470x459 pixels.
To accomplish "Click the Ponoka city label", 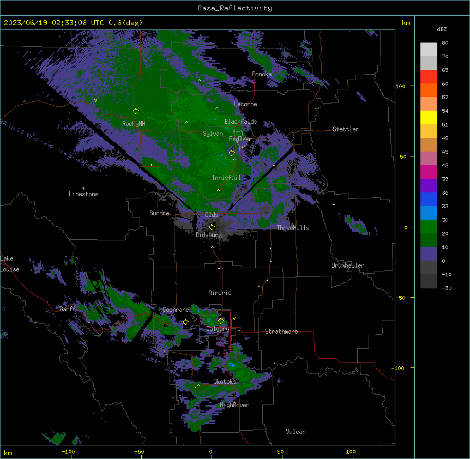I will click(x=262, y=74).
